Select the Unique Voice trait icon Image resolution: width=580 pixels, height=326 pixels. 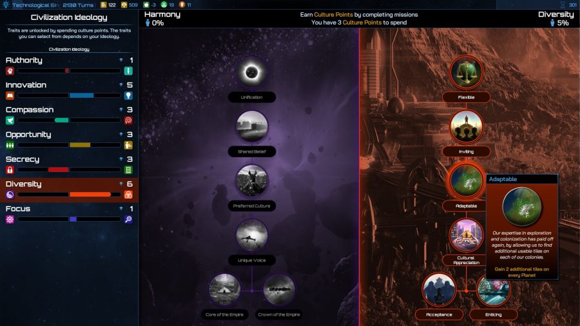coord(251,235)
